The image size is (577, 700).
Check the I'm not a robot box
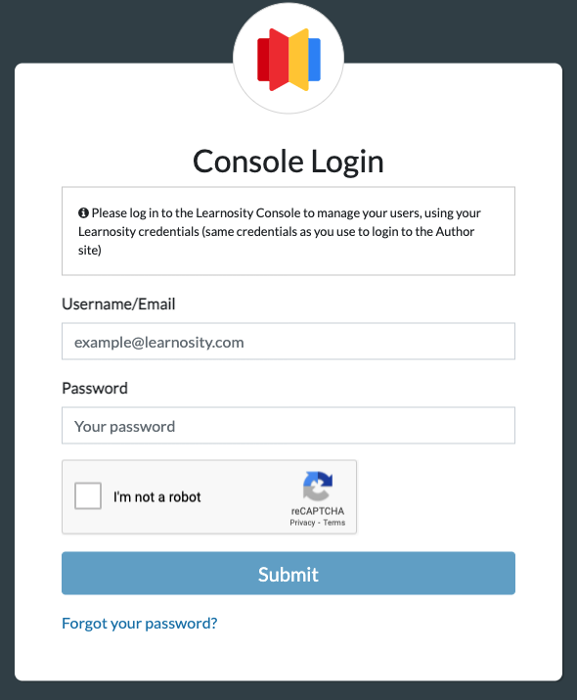(88, 495)
